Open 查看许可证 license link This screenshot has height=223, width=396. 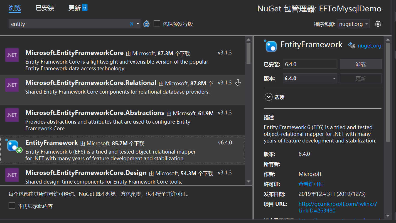[311, 184]
